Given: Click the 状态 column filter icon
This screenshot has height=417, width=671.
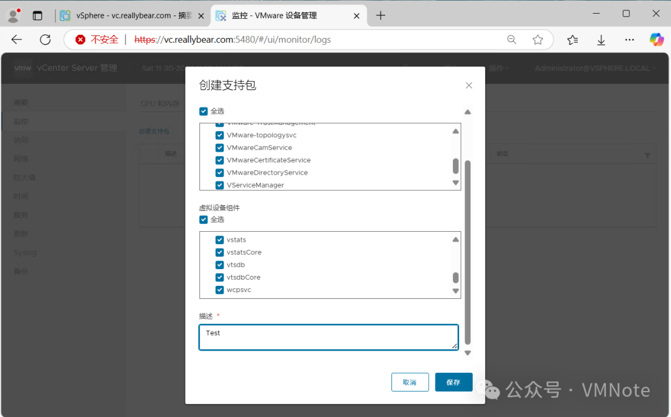Looking at the screenshot, I should click(x=647, y=155).
